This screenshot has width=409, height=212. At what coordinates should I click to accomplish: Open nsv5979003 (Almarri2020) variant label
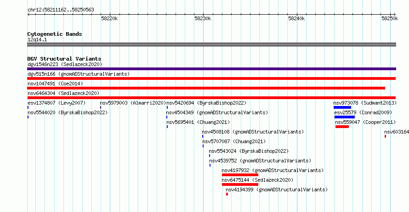click(133, 103)
